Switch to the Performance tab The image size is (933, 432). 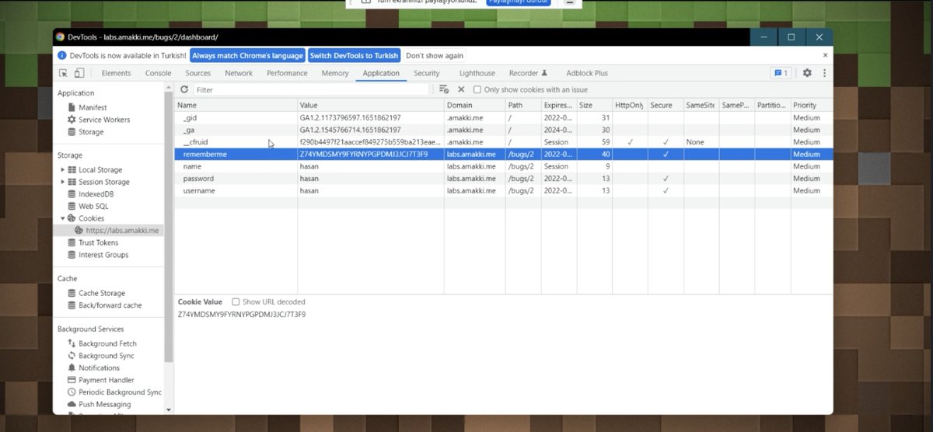pyautogui.click(x=287, y=73)
